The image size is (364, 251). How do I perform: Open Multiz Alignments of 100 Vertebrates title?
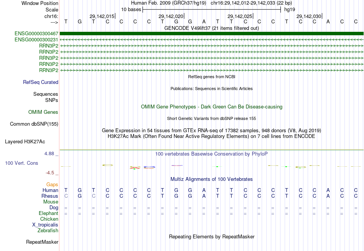pyautogui.click(x=212, y=179)
